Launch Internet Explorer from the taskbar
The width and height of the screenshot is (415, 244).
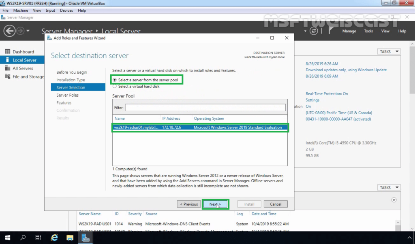click(54, 238)
